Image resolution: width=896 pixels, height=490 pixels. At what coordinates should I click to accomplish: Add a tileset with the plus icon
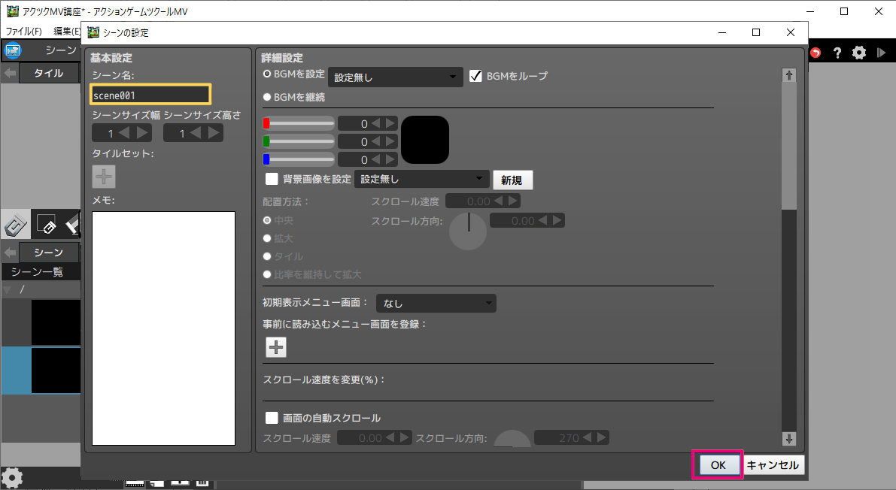pyautogui.click(x=103, y=177)
